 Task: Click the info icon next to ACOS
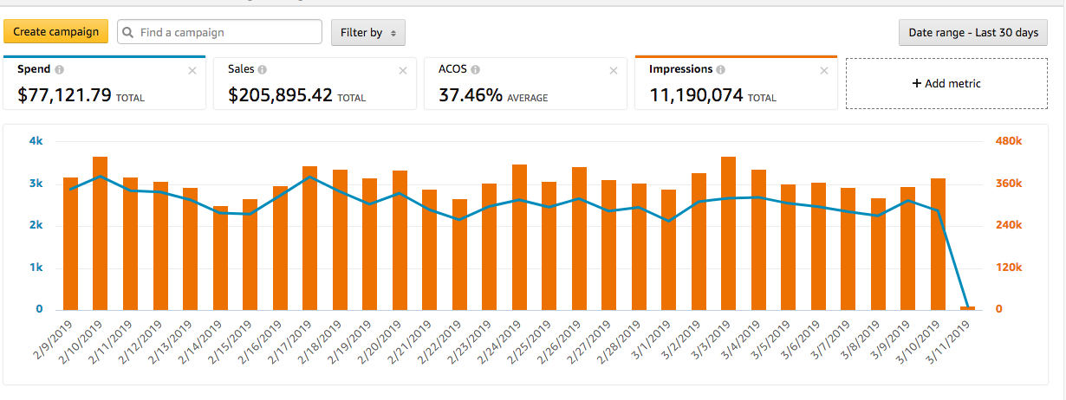click(476, 69)
